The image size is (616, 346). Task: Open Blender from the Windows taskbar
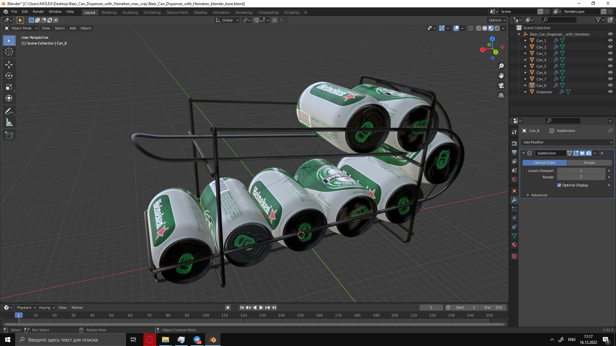212,340
